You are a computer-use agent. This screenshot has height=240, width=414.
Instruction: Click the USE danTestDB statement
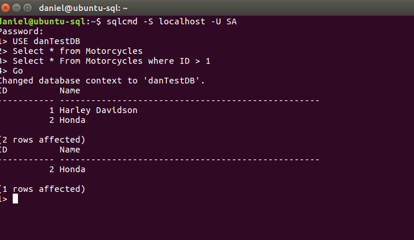tap(46, 41)
